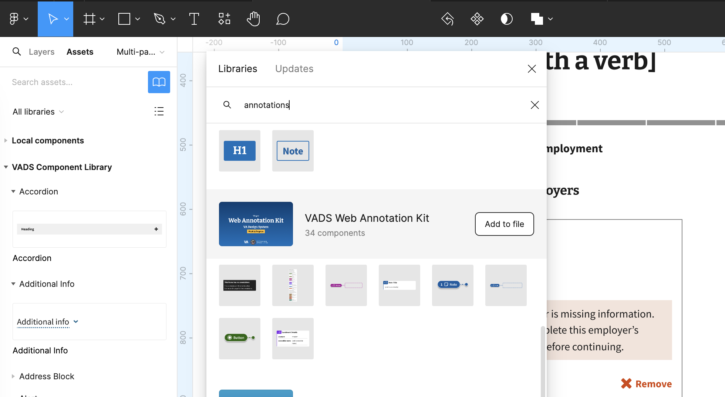The width and height of the screenshot is (725, 397).
Task: Click the Libraries dialog scrollbar
Action: point(543,362)
